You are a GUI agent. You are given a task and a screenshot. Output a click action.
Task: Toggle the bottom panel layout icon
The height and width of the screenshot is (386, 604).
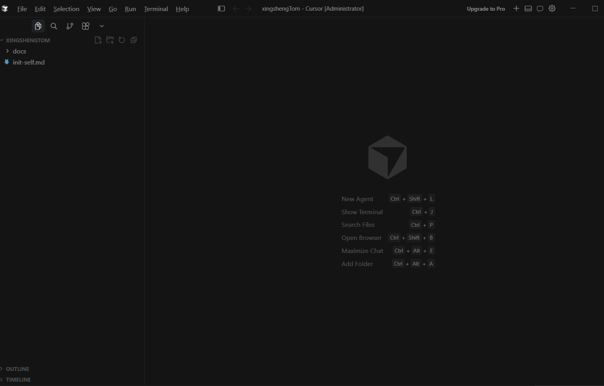pos(528,8)
